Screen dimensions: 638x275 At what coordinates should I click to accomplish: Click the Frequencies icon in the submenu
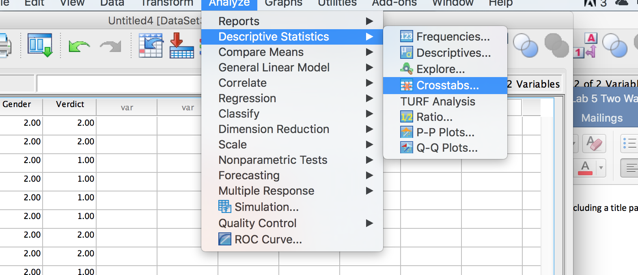pyautogui.click(x=406, y=37)
